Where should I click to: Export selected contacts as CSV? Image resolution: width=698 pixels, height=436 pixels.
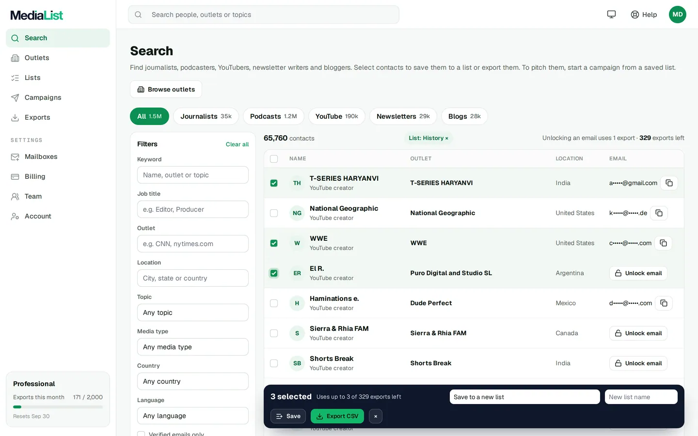[337, 416]
